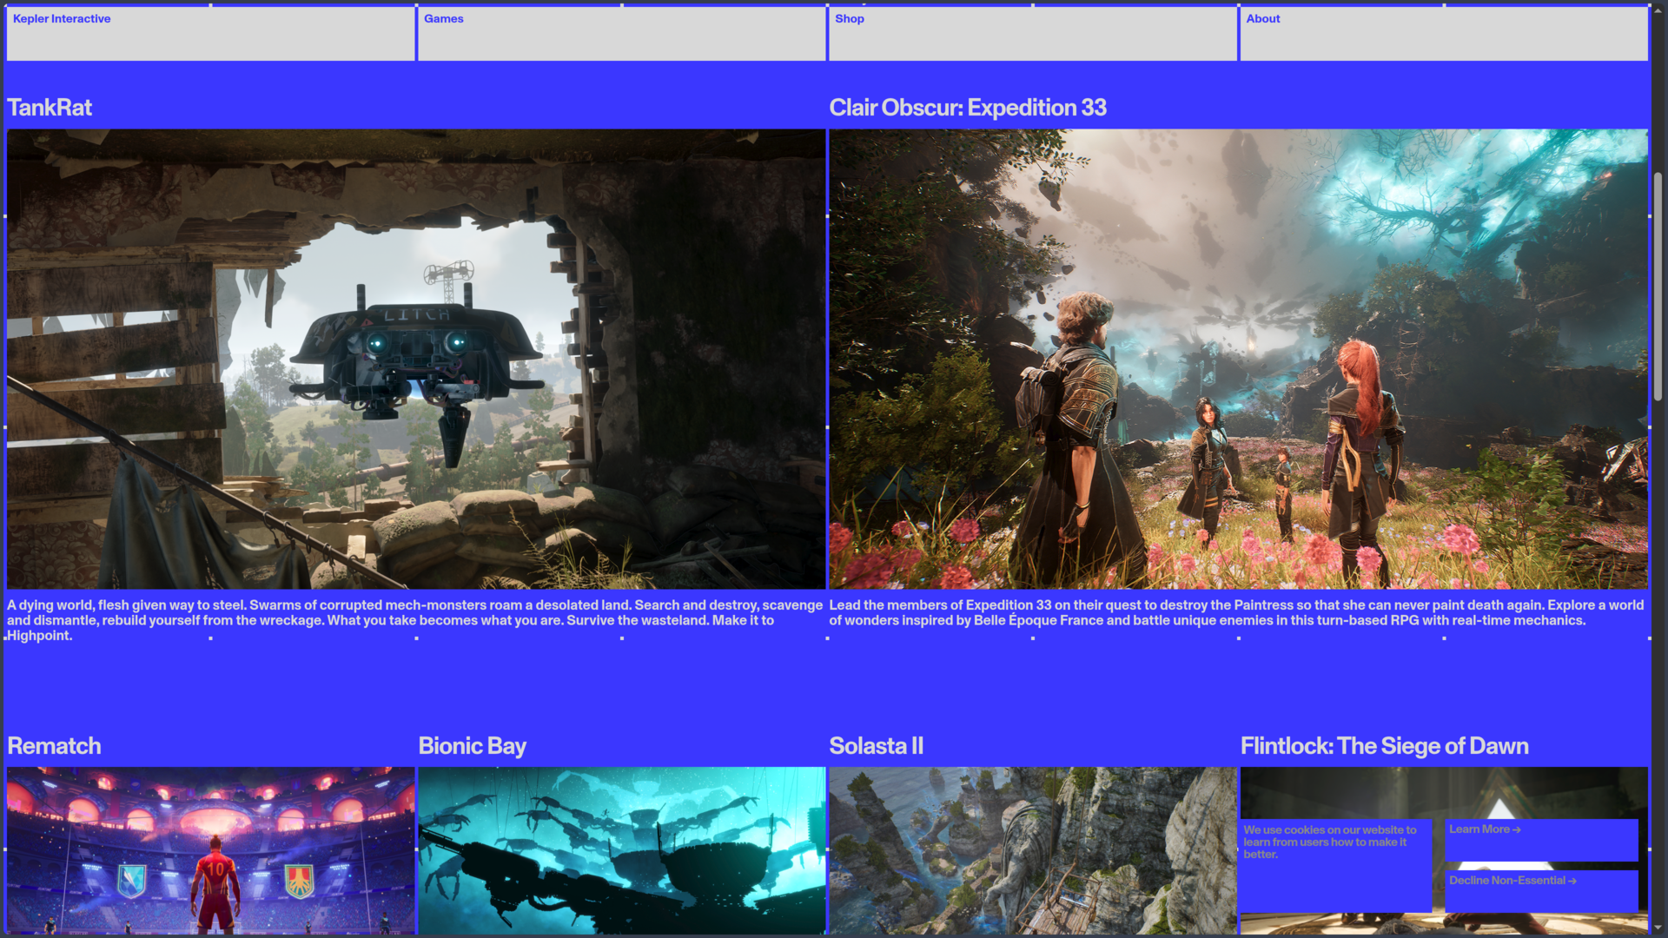Image resolution: width=1668 pixels, height=938 pixels.
Task: Click the description beginning 'Lead the members of Expedition 33'
Action: point(1236,612)
